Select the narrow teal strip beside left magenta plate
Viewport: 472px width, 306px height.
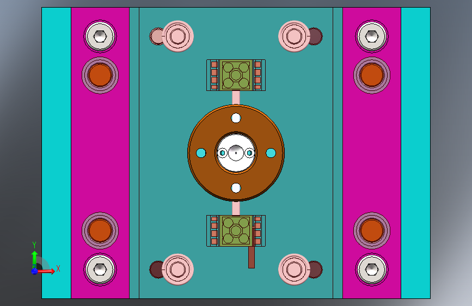[134, 153]
